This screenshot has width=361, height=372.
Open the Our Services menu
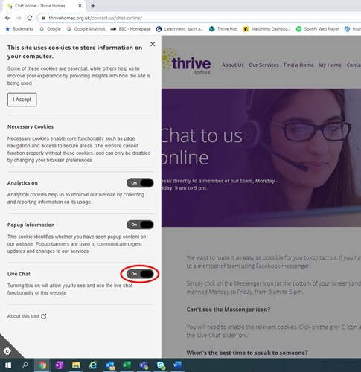coord(263,65)
